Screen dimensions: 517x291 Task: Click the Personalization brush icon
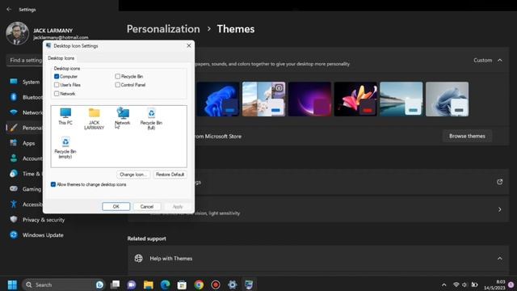pyautogui.click(x=14, y=128)
